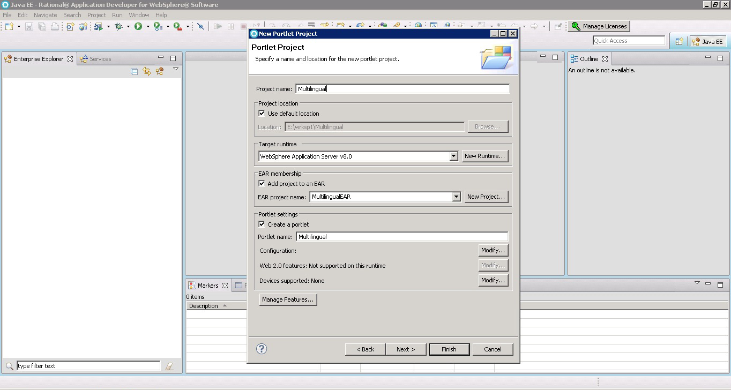Image resolution: width=731 pixels, height=390 pixels.
Task: Click the Print toolbar icon
Action: (x=55, y=26)
